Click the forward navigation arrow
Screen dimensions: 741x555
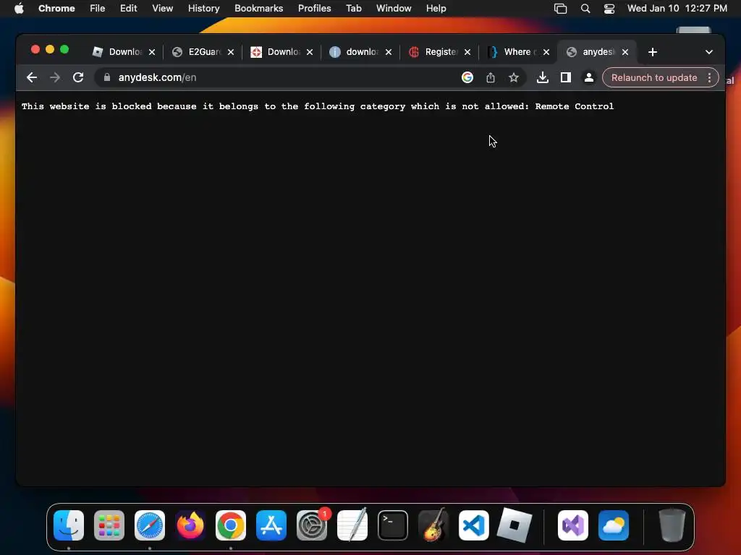point(55,77)
